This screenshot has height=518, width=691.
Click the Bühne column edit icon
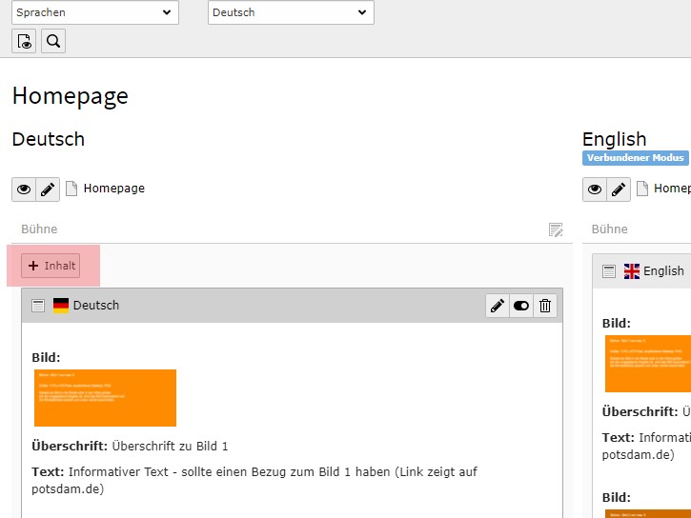[556, 229]
